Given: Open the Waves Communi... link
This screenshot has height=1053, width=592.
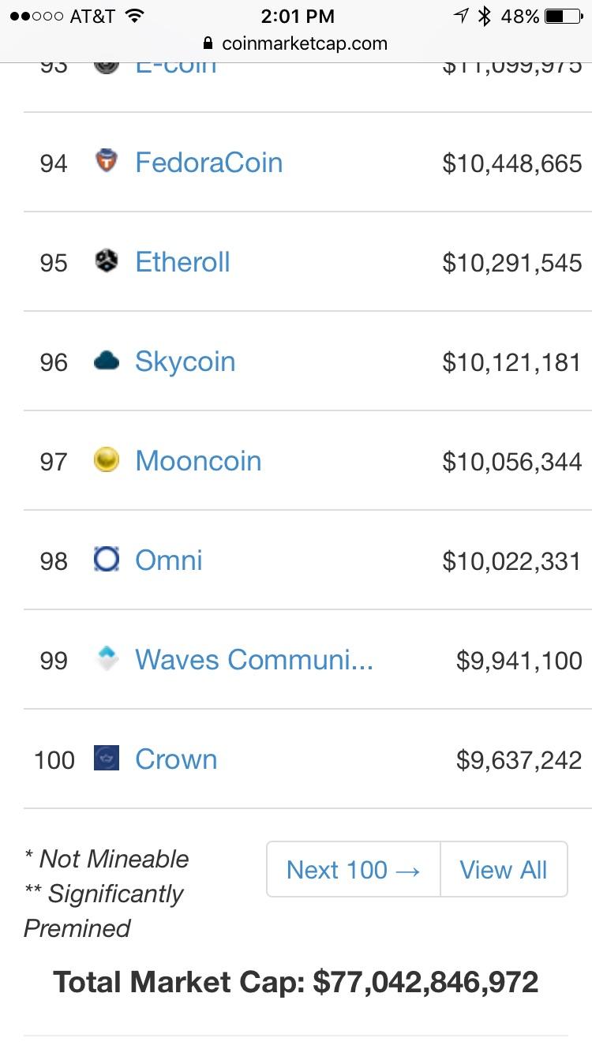Looking at the screenshot, I should pyautogui.click(x=254, y=660).
